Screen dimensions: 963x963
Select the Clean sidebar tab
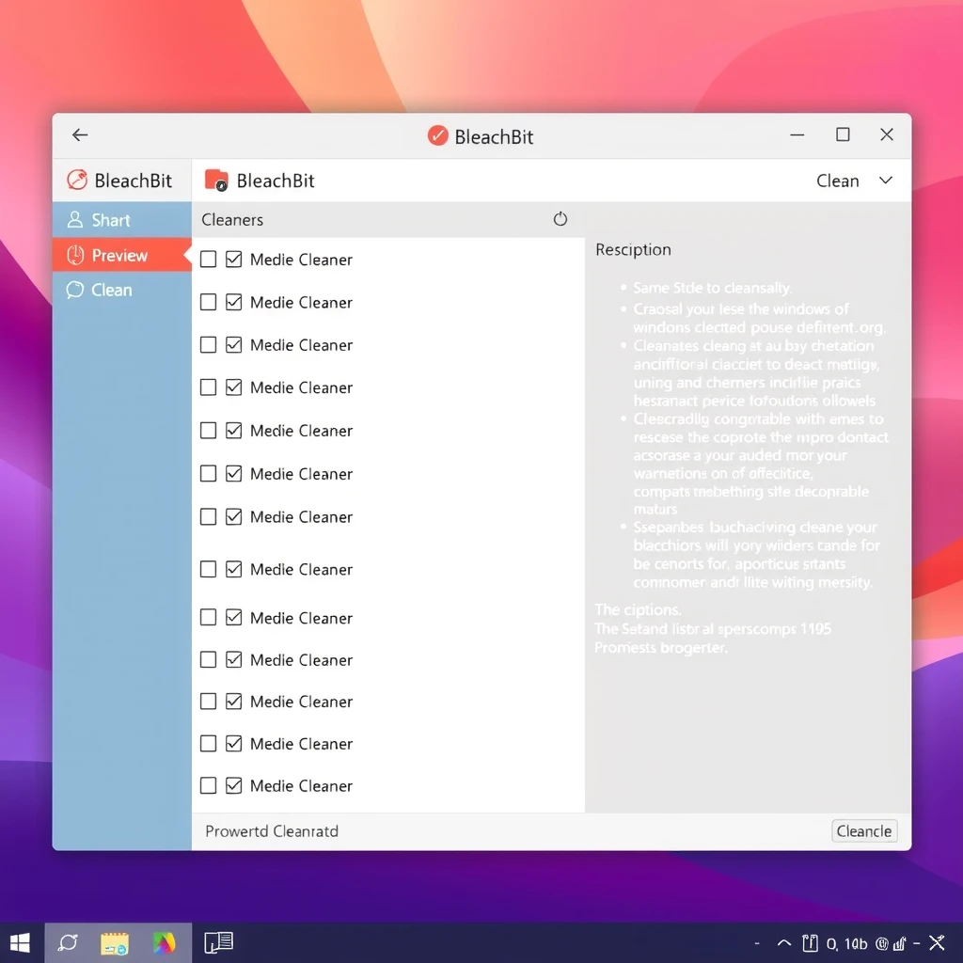click(121, 290)
